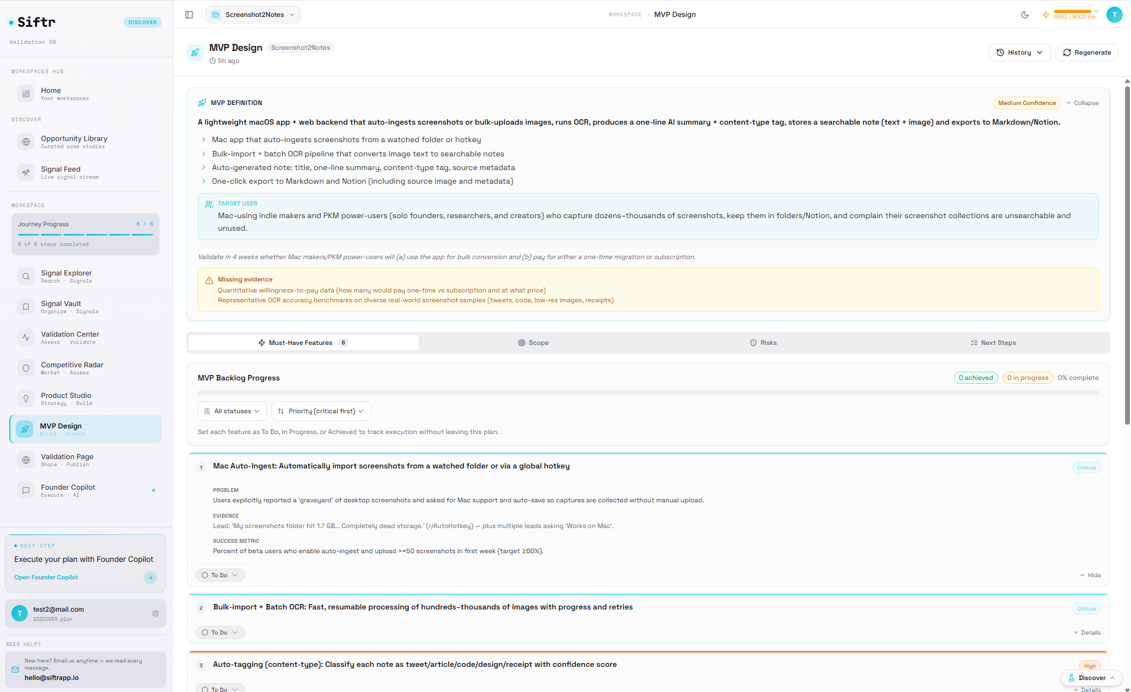1131x692 pixels.
Task: Open Product Studio lightbulb icon
Action: (26, 399)
